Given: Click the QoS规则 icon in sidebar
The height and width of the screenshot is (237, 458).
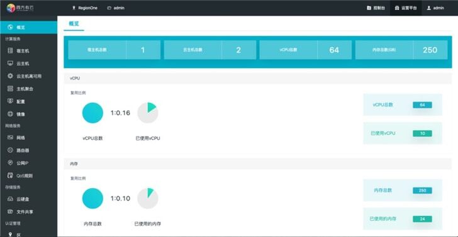Looking at the screenshot, I should coord(10,176).
